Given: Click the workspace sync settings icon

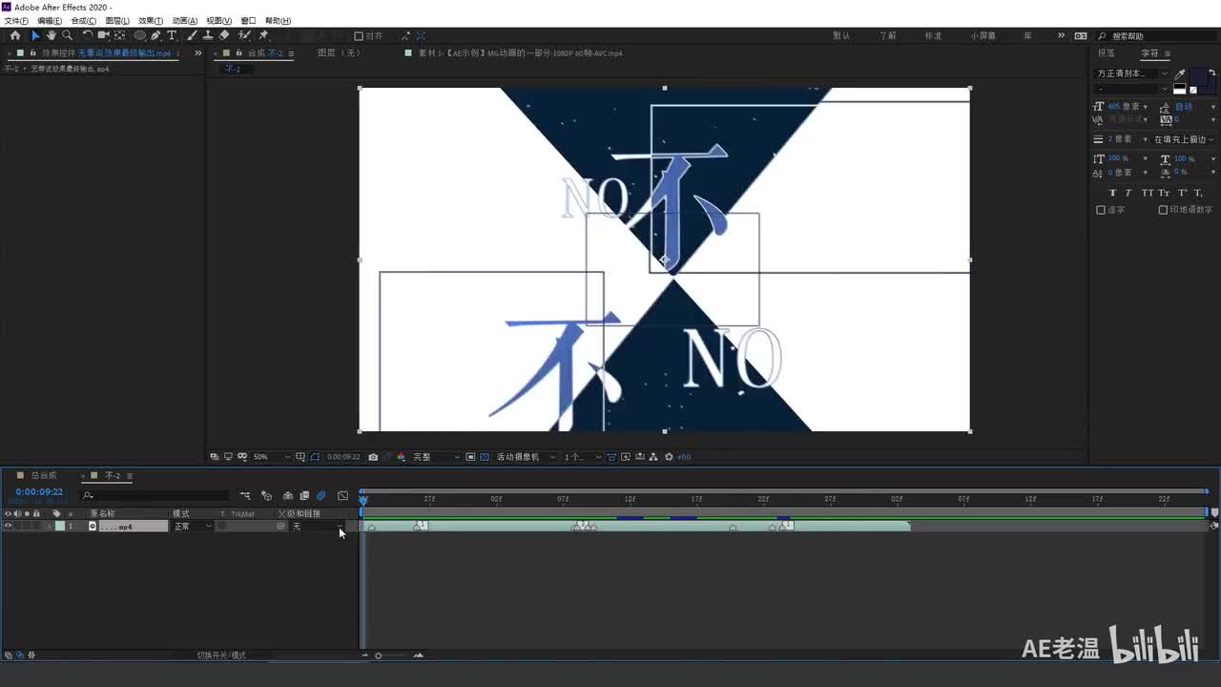Looking at the screenshot, I should (1081, 35).
